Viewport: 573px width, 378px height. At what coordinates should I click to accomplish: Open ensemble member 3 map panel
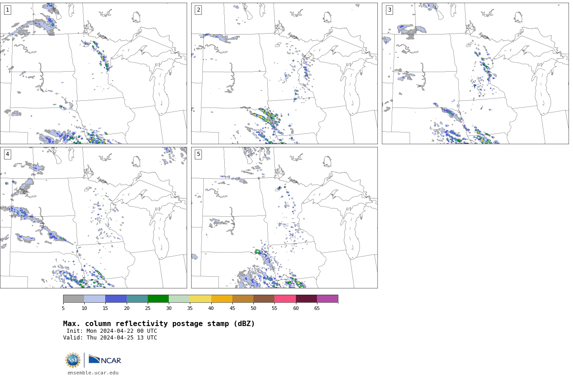(475, 73)
